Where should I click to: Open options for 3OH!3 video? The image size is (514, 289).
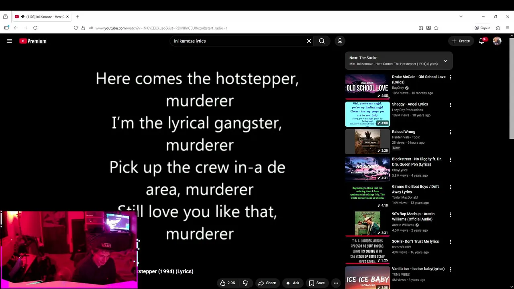coord(450,242)
